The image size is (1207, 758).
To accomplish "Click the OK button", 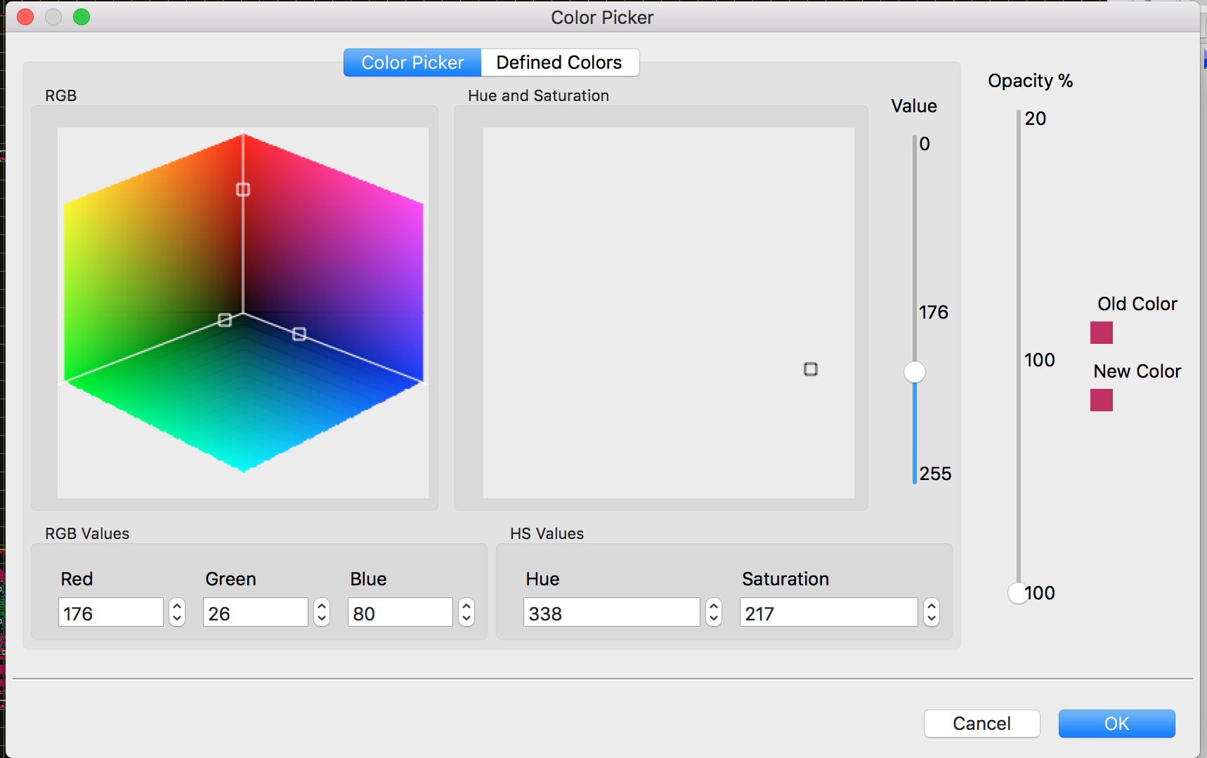I will pos(1116,724).
